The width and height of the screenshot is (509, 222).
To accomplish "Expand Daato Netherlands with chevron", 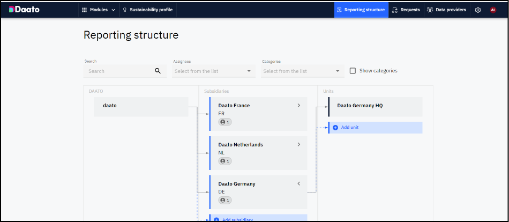I will tap(298, 144).
